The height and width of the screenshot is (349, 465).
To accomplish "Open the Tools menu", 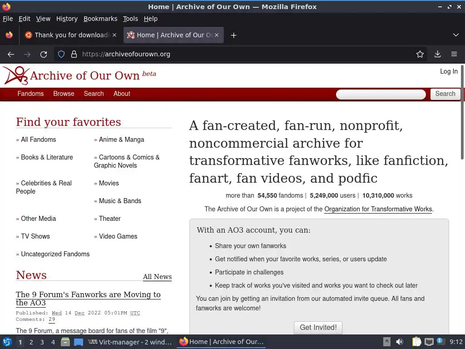I will [x=130, y=19].
